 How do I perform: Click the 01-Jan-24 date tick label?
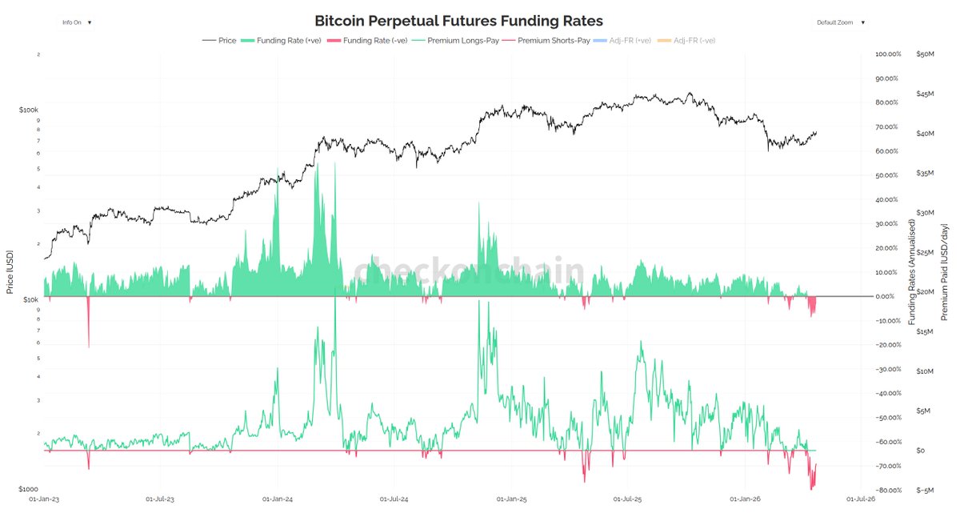(x=277, y=499)
